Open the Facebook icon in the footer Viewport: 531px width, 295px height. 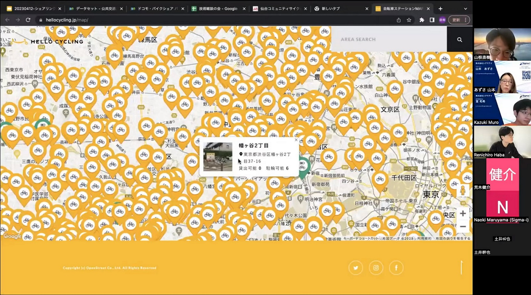pos(396,268)
